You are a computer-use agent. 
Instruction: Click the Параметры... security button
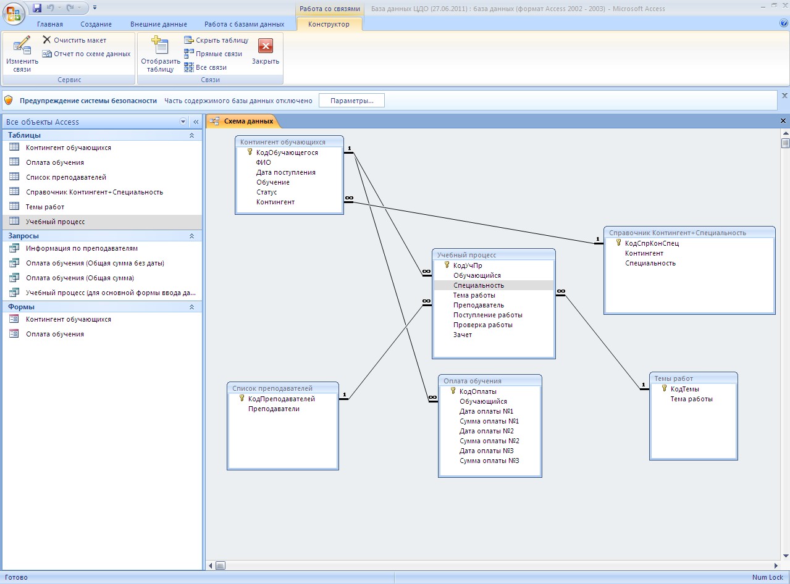[x=351, y=101]
